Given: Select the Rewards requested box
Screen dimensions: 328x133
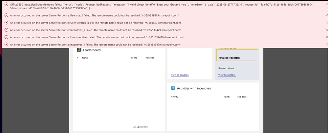Looking at the screenshot, I should 237,55.
